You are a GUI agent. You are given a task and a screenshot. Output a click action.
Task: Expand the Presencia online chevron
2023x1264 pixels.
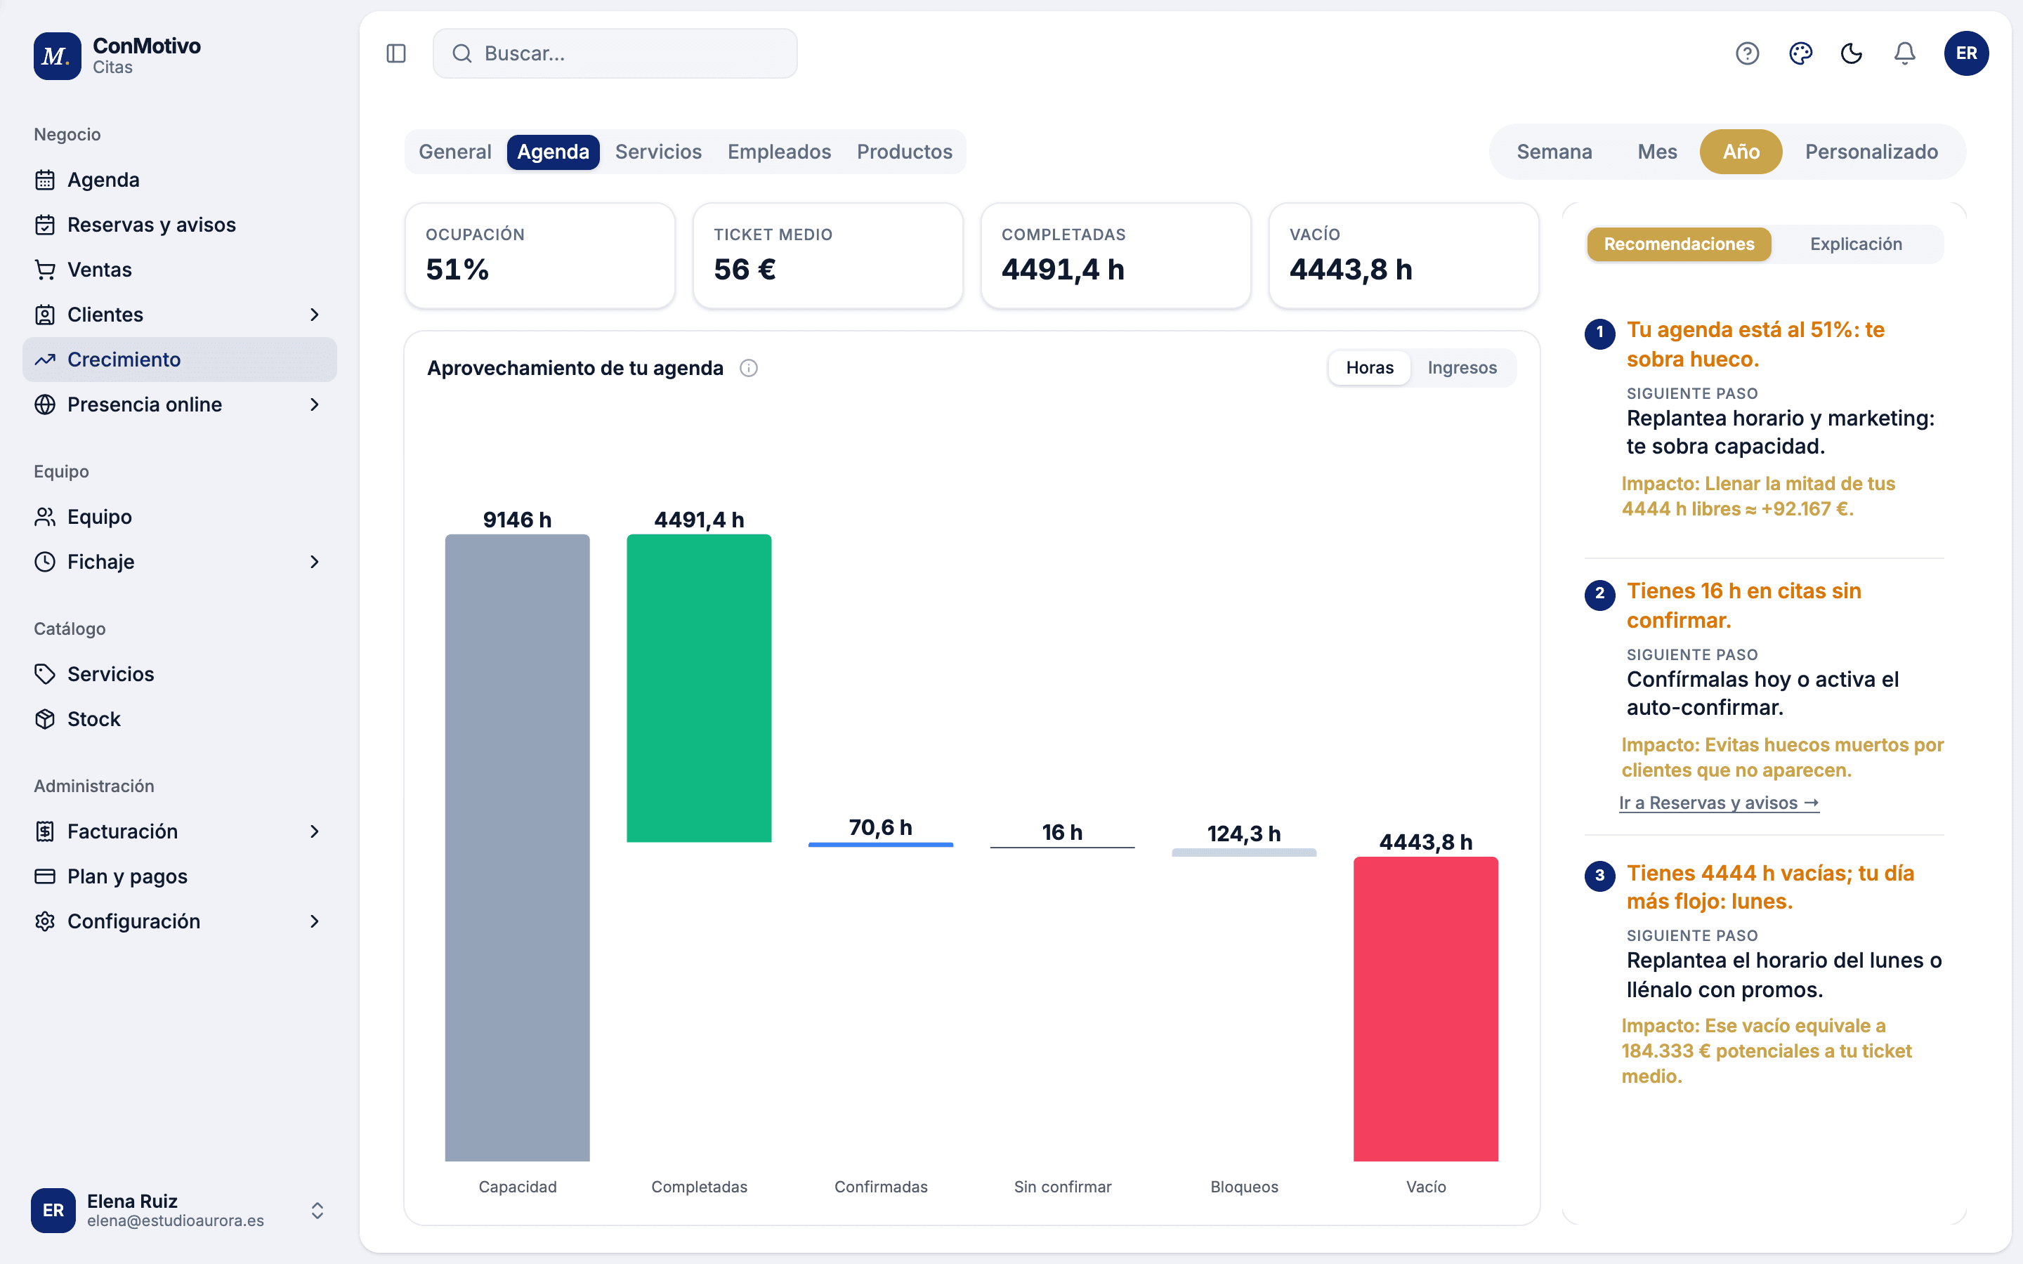click(314, 404)
